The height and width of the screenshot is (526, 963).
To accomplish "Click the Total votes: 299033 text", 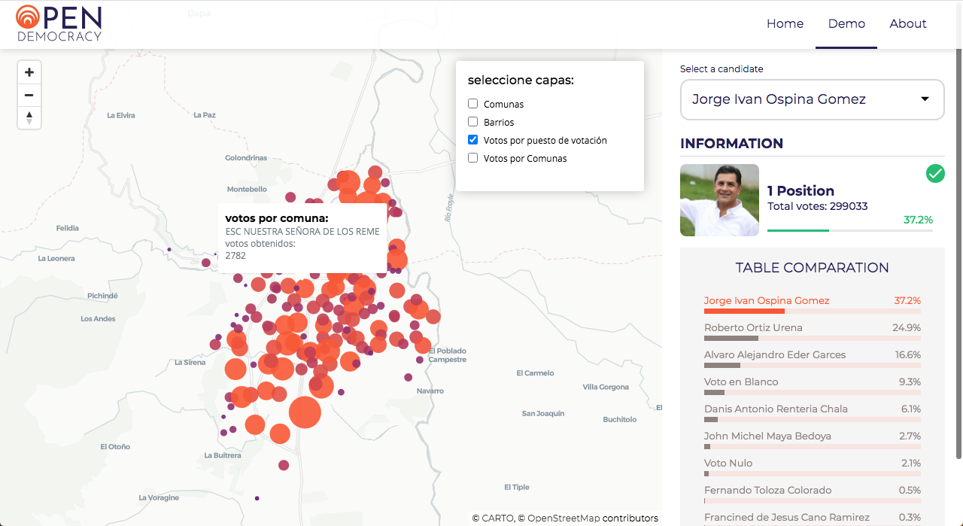I will pos(818,206).
